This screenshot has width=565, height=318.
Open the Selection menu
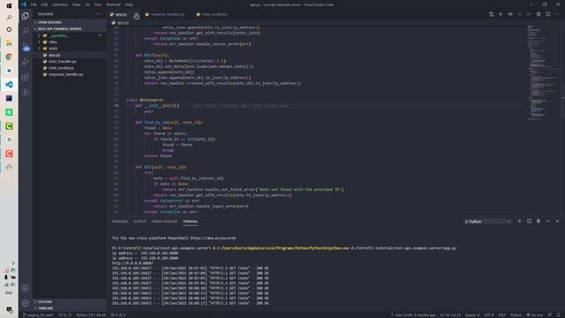pos(60,4)
